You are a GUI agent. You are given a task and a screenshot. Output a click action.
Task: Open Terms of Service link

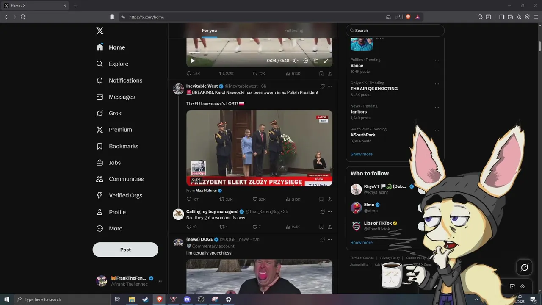362,258
